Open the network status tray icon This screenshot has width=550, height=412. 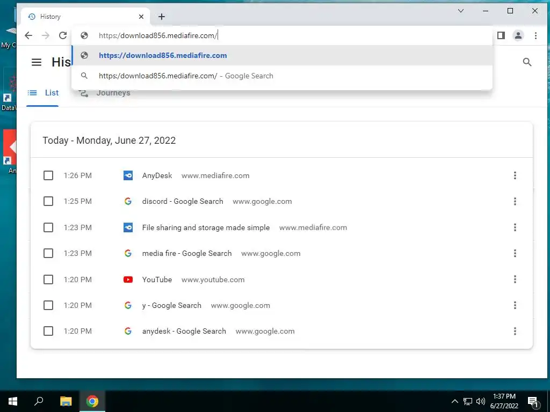468,401
